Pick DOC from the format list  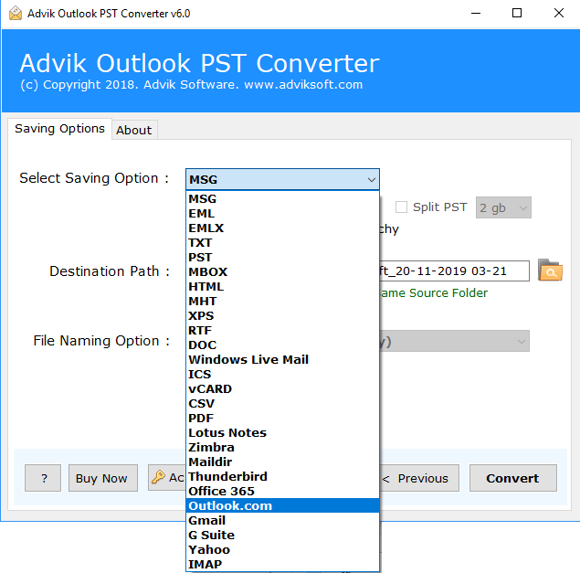pyautogui.click(x=282, y=345)
